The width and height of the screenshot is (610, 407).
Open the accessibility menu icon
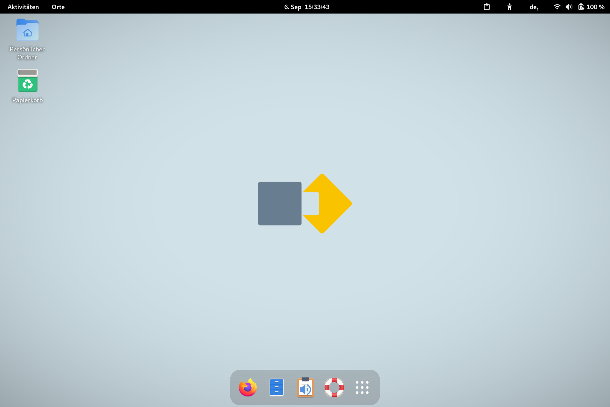click(x=509, y=7)
